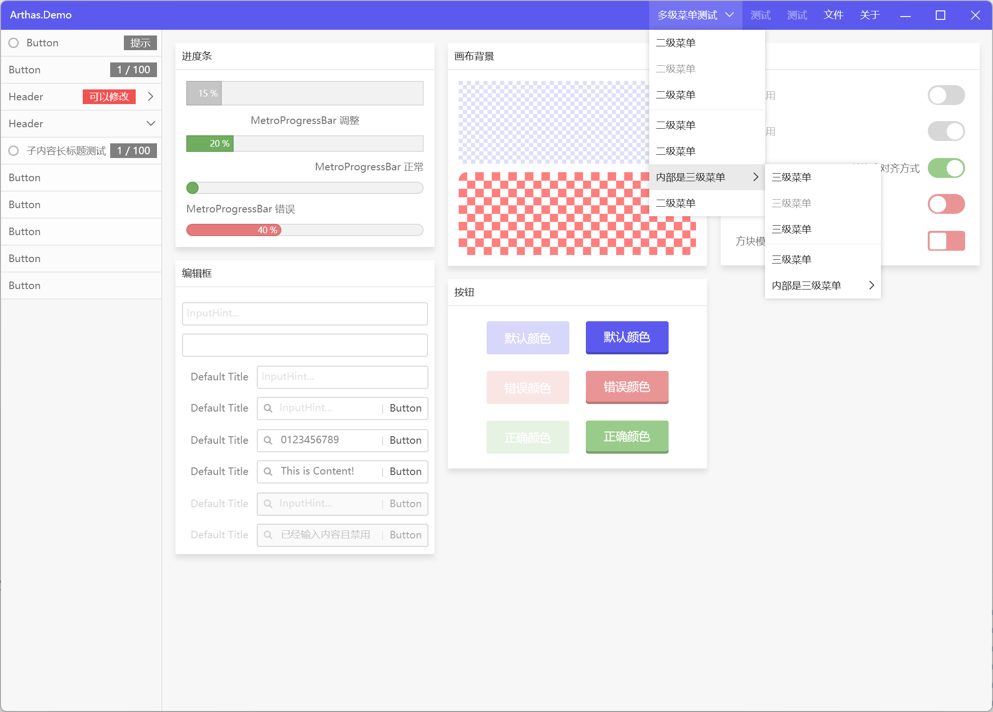993x712 pixels.
Task: Click the solid blue 默认颜色 button
Action: coord(627,337)
